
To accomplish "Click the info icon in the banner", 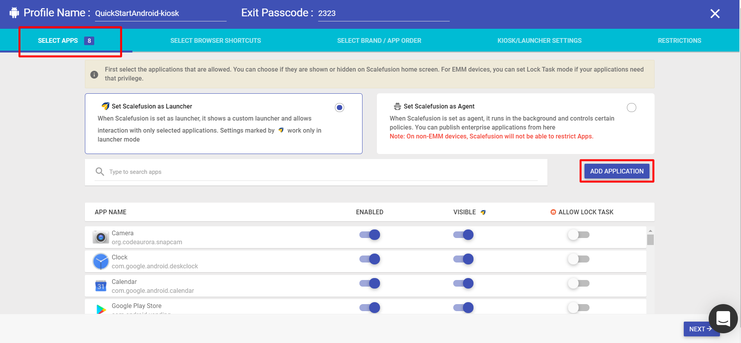I will coord(94,74).
